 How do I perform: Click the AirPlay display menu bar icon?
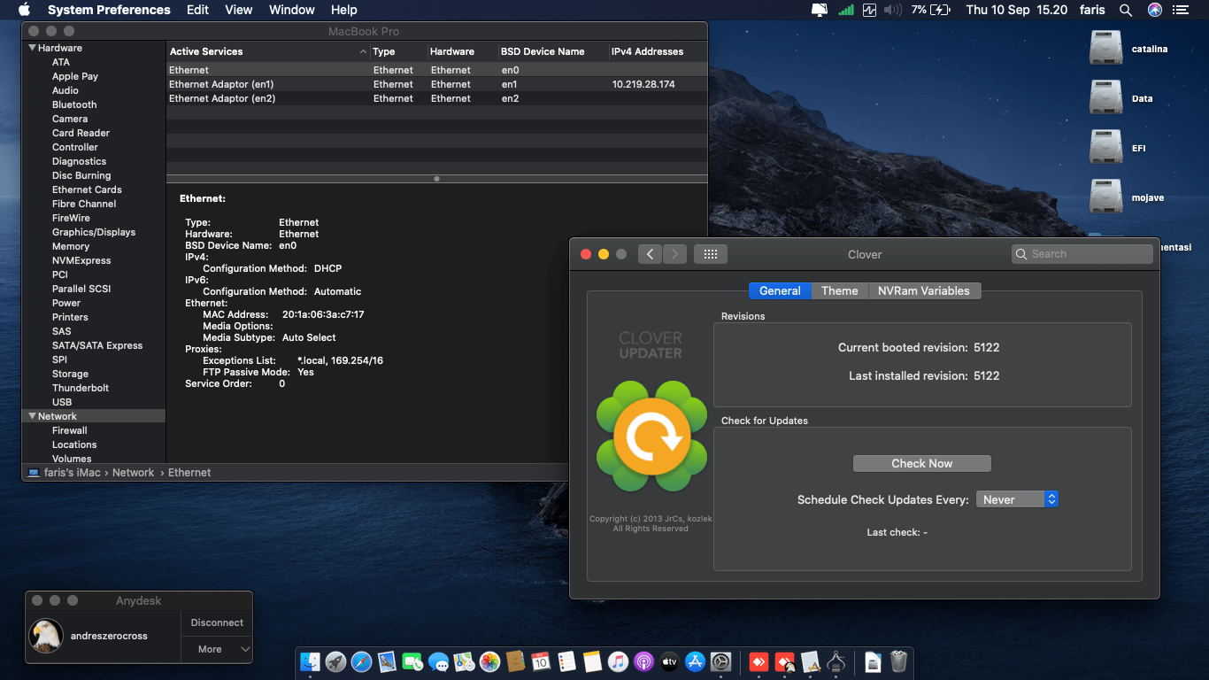coord(820,10)
